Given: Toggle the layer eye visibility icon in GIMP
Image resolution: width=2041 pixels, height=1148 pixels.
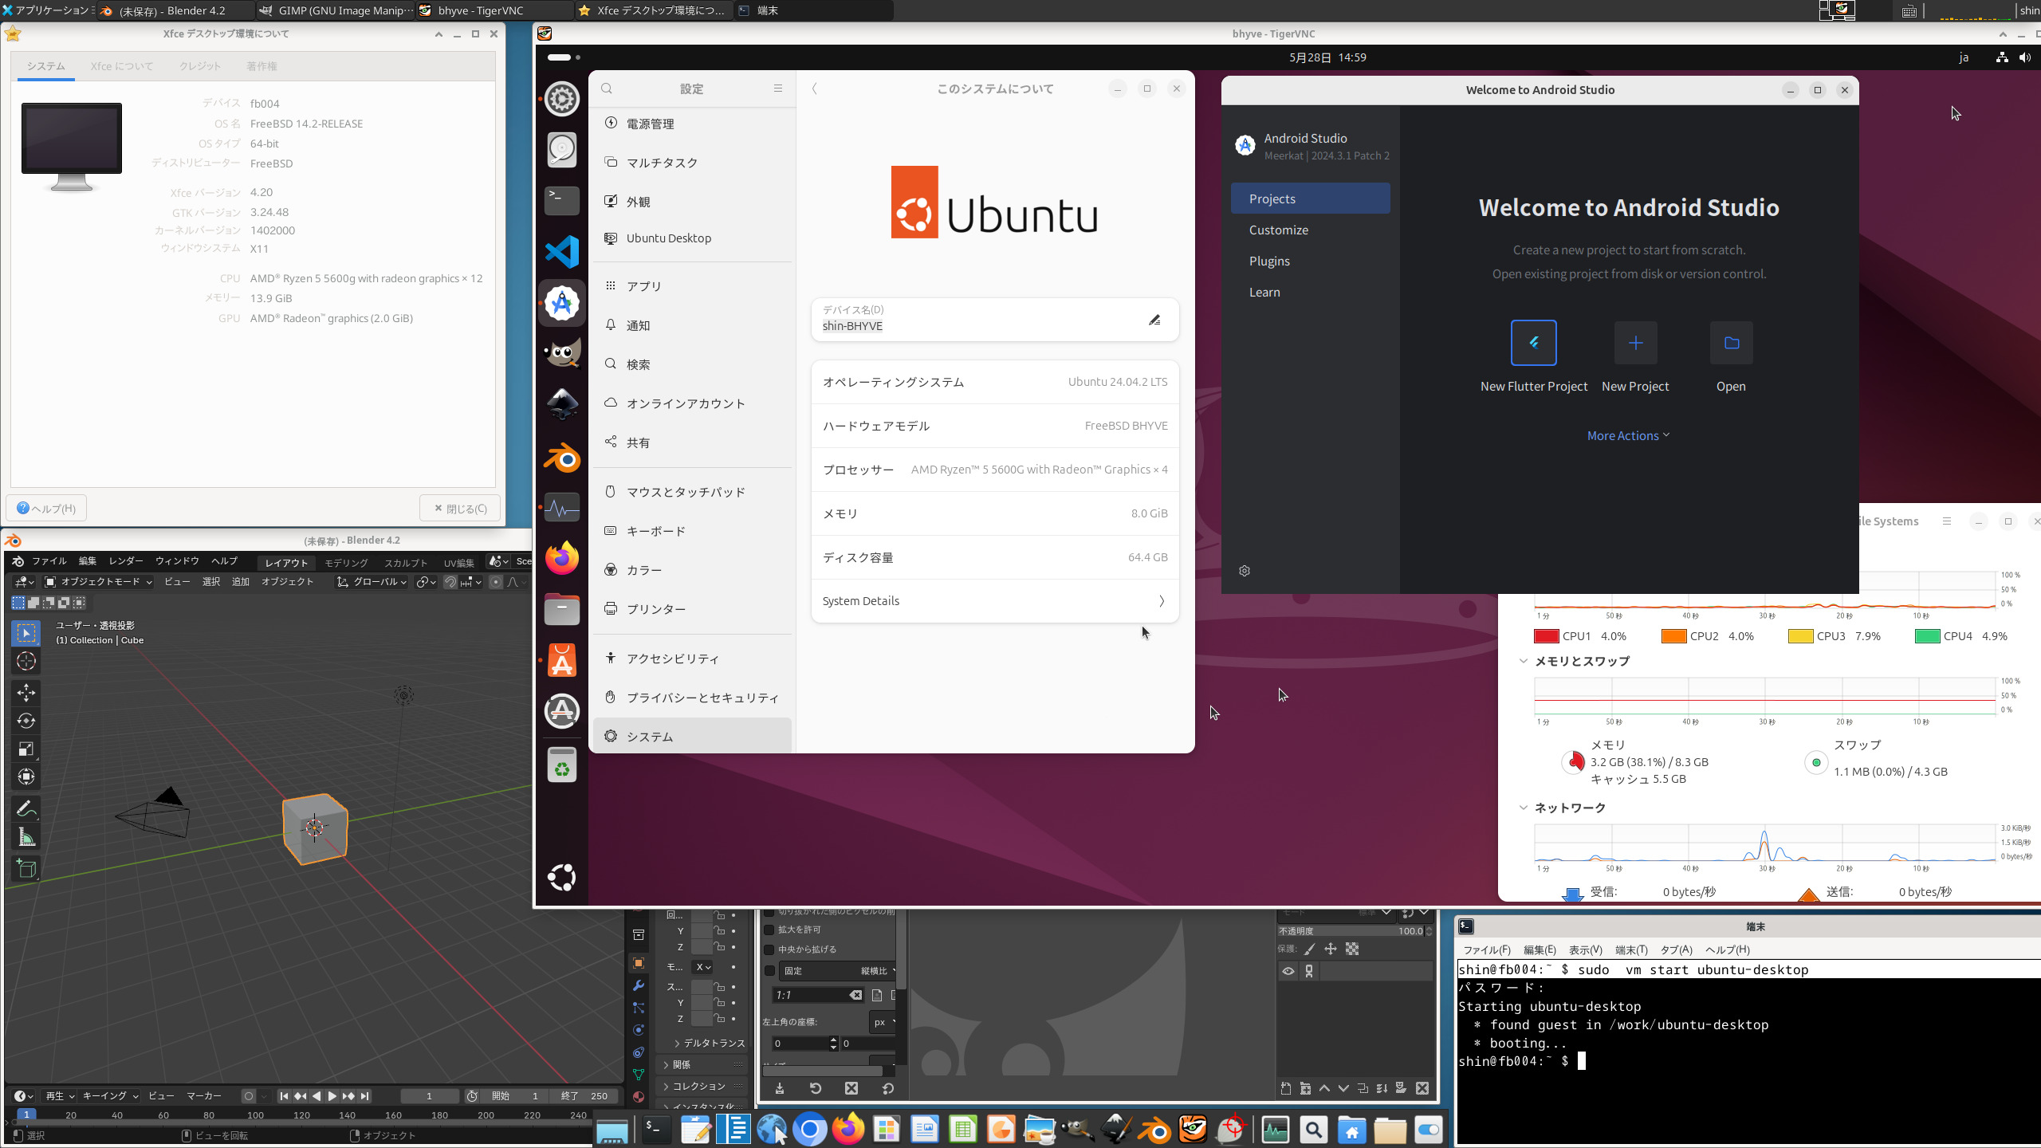Looking at the screenshot, I should (x=1288, y=971).
